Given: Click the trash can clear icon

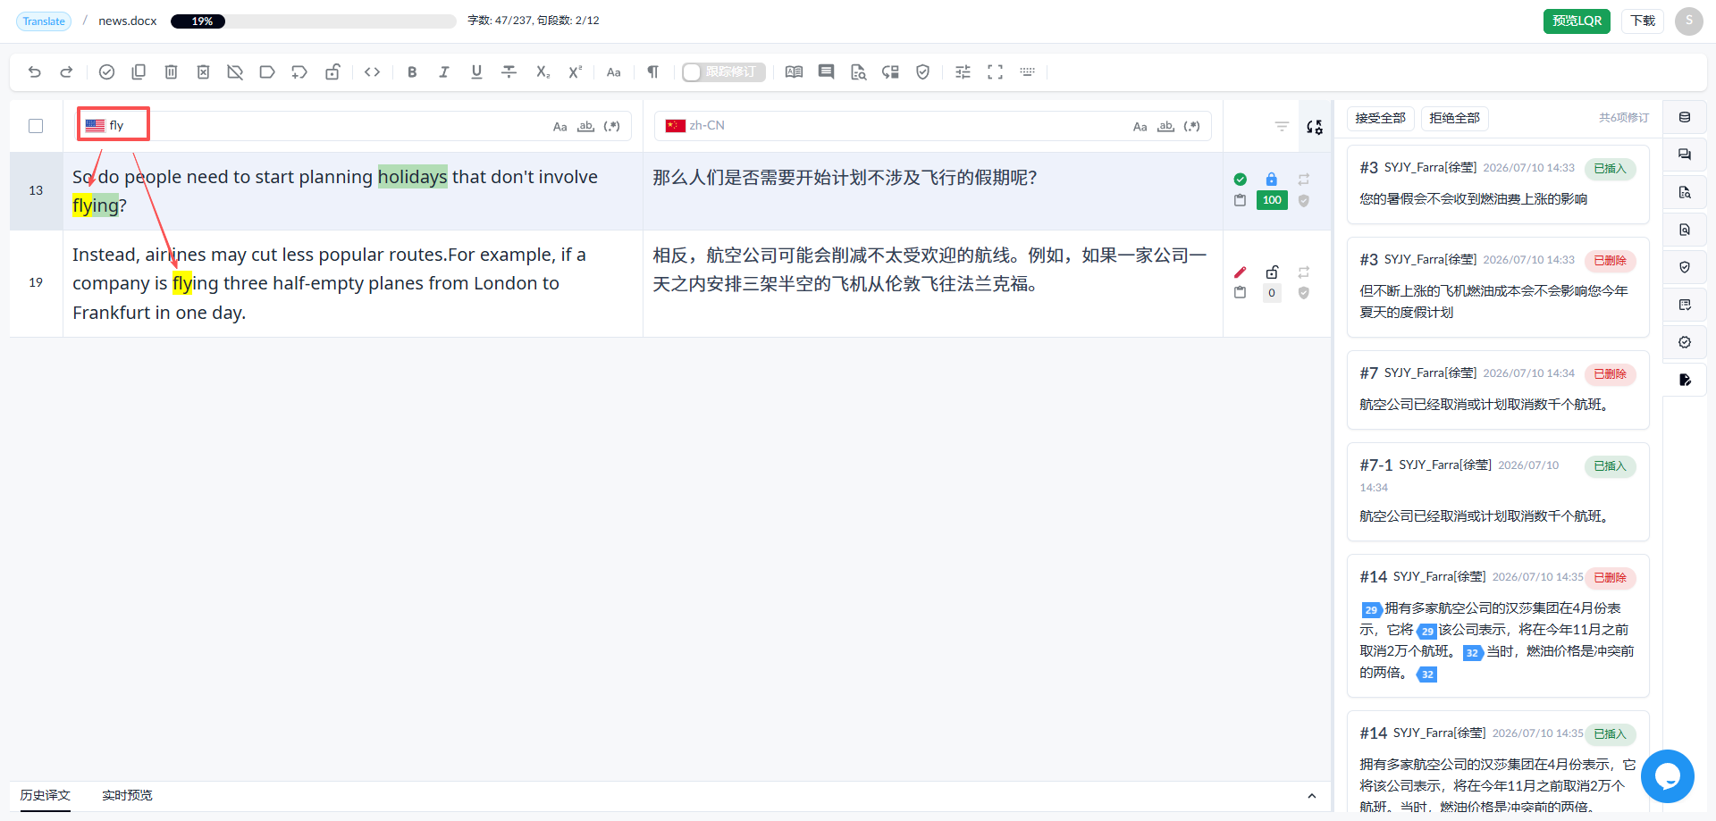Looking at the screenshot, I should (171, 72).
